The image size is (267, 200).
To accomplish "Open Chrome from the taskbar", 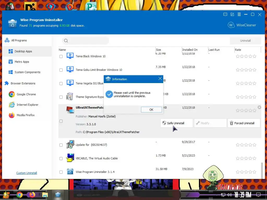I will click(19, 195).
